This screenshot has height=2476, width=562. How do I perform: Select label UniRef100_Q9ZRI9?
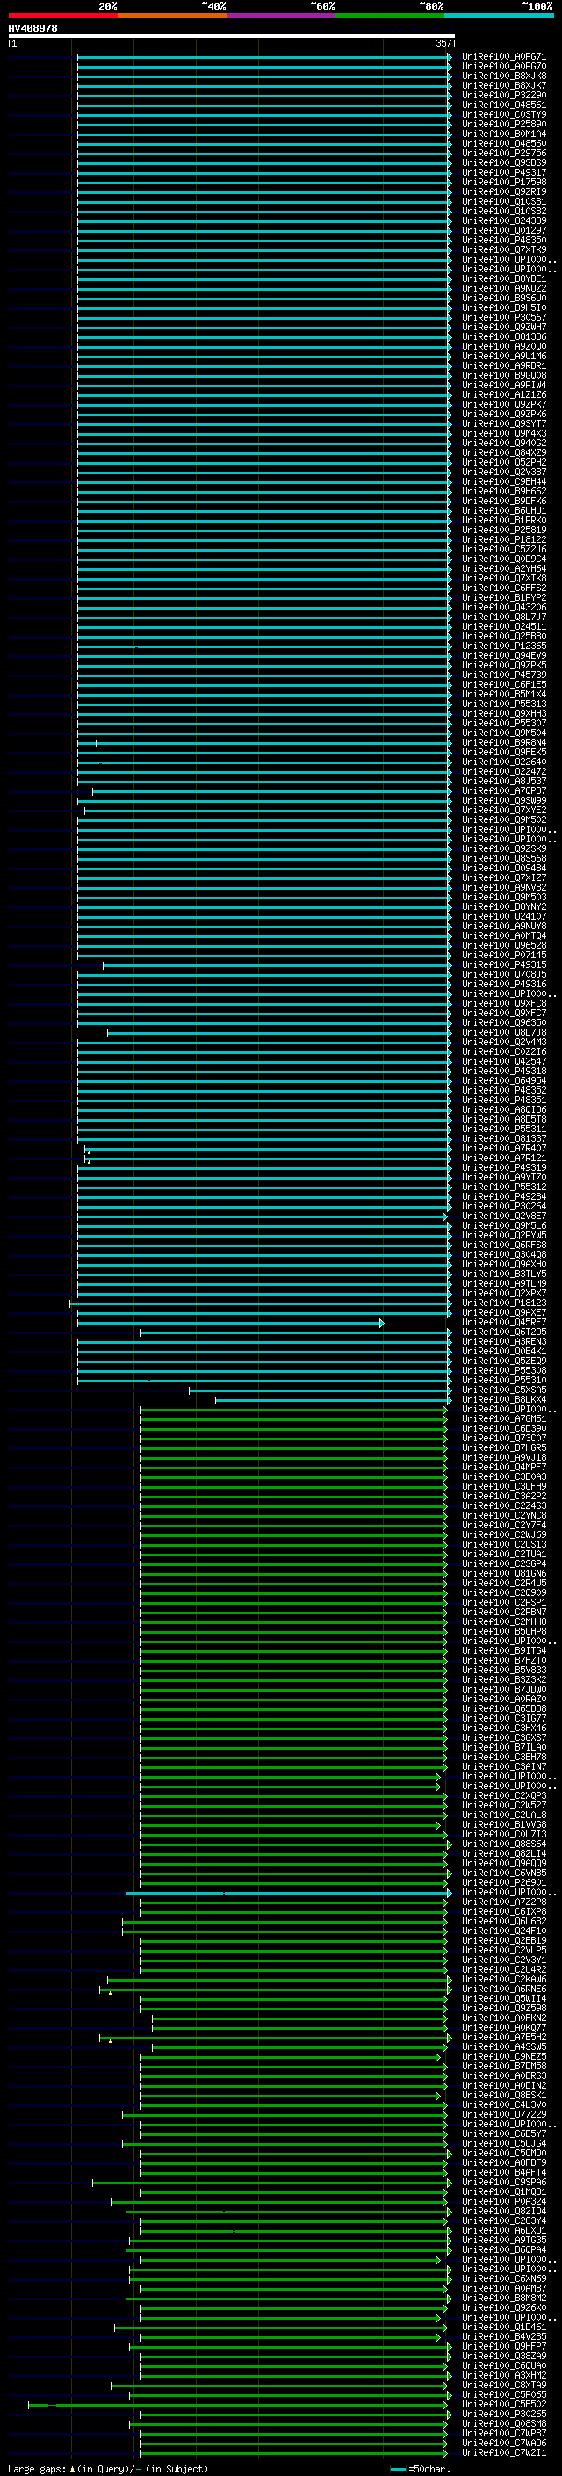coord(504,191)
